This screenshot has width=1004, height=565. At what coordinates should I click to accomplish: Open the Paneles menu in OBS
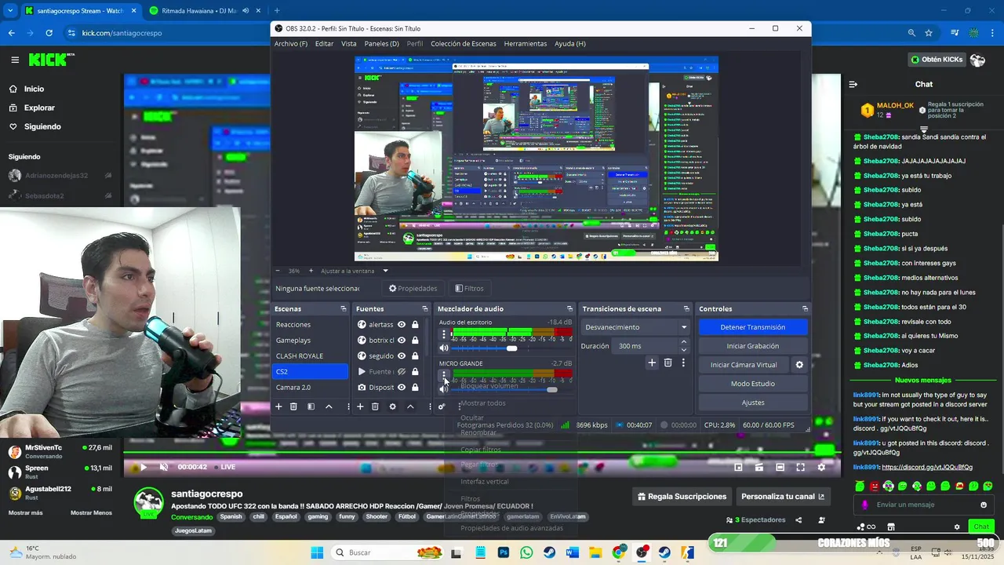pyautogui.click(x=381, y=43)
